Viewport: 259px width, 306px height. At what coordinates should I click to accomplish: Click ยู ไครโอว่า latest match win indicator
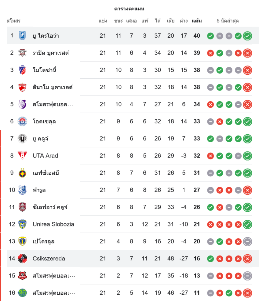pyautogui.click(x=247, y=36)
